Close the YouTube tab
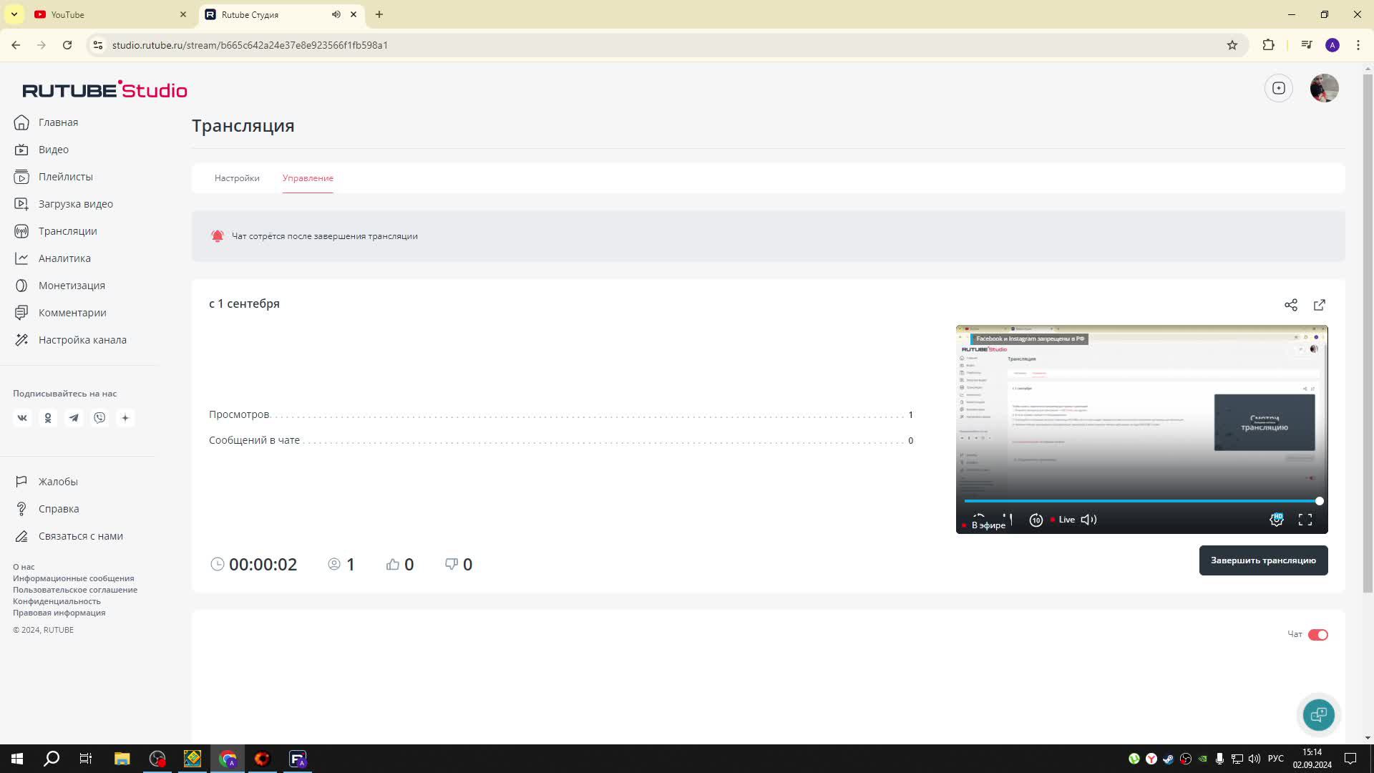Viewport: 1374px width, 773px height. tap(183, 14)
